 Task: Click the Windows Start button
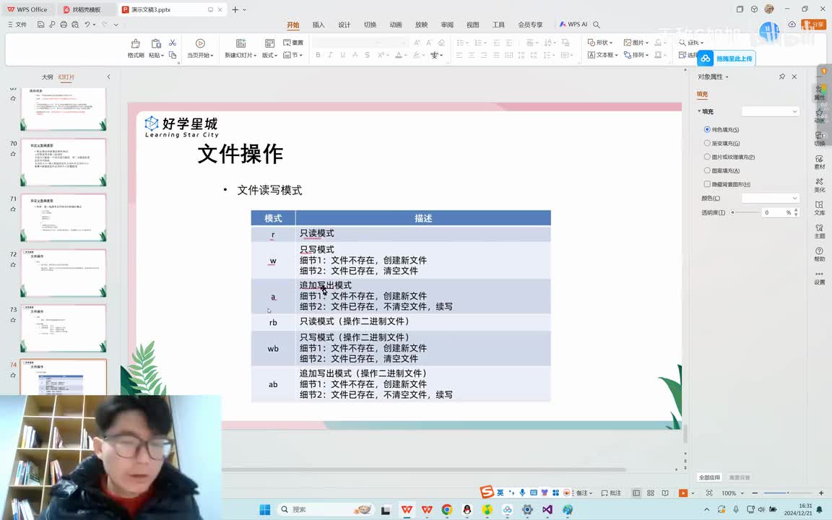point(265,509)
